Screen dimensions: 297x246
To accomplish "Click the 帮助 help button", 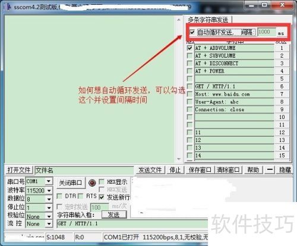I will (253, 170).
